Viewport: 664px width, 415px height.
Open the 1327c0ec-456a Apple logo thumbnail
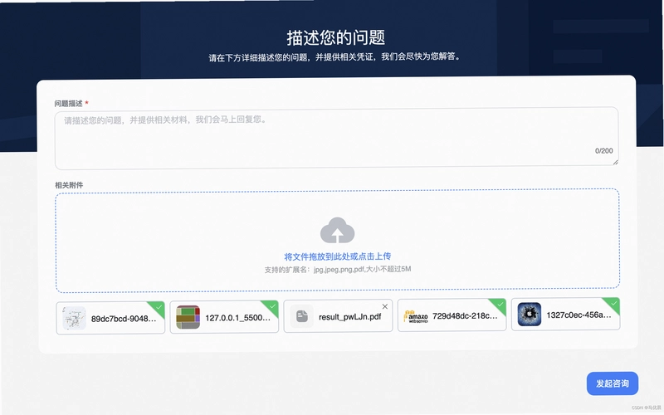(x=530, y=315)
